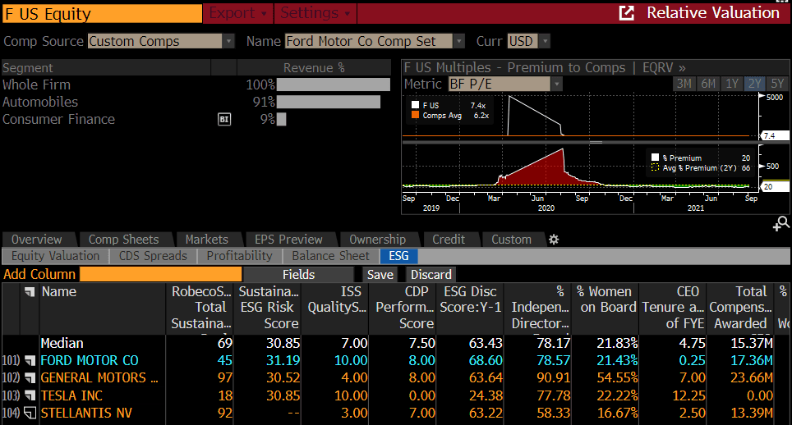Select the Whole Firm segment row

196,85
